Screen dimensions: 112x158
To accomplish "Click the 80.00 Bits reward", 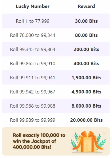I will [x=86, y=35].
